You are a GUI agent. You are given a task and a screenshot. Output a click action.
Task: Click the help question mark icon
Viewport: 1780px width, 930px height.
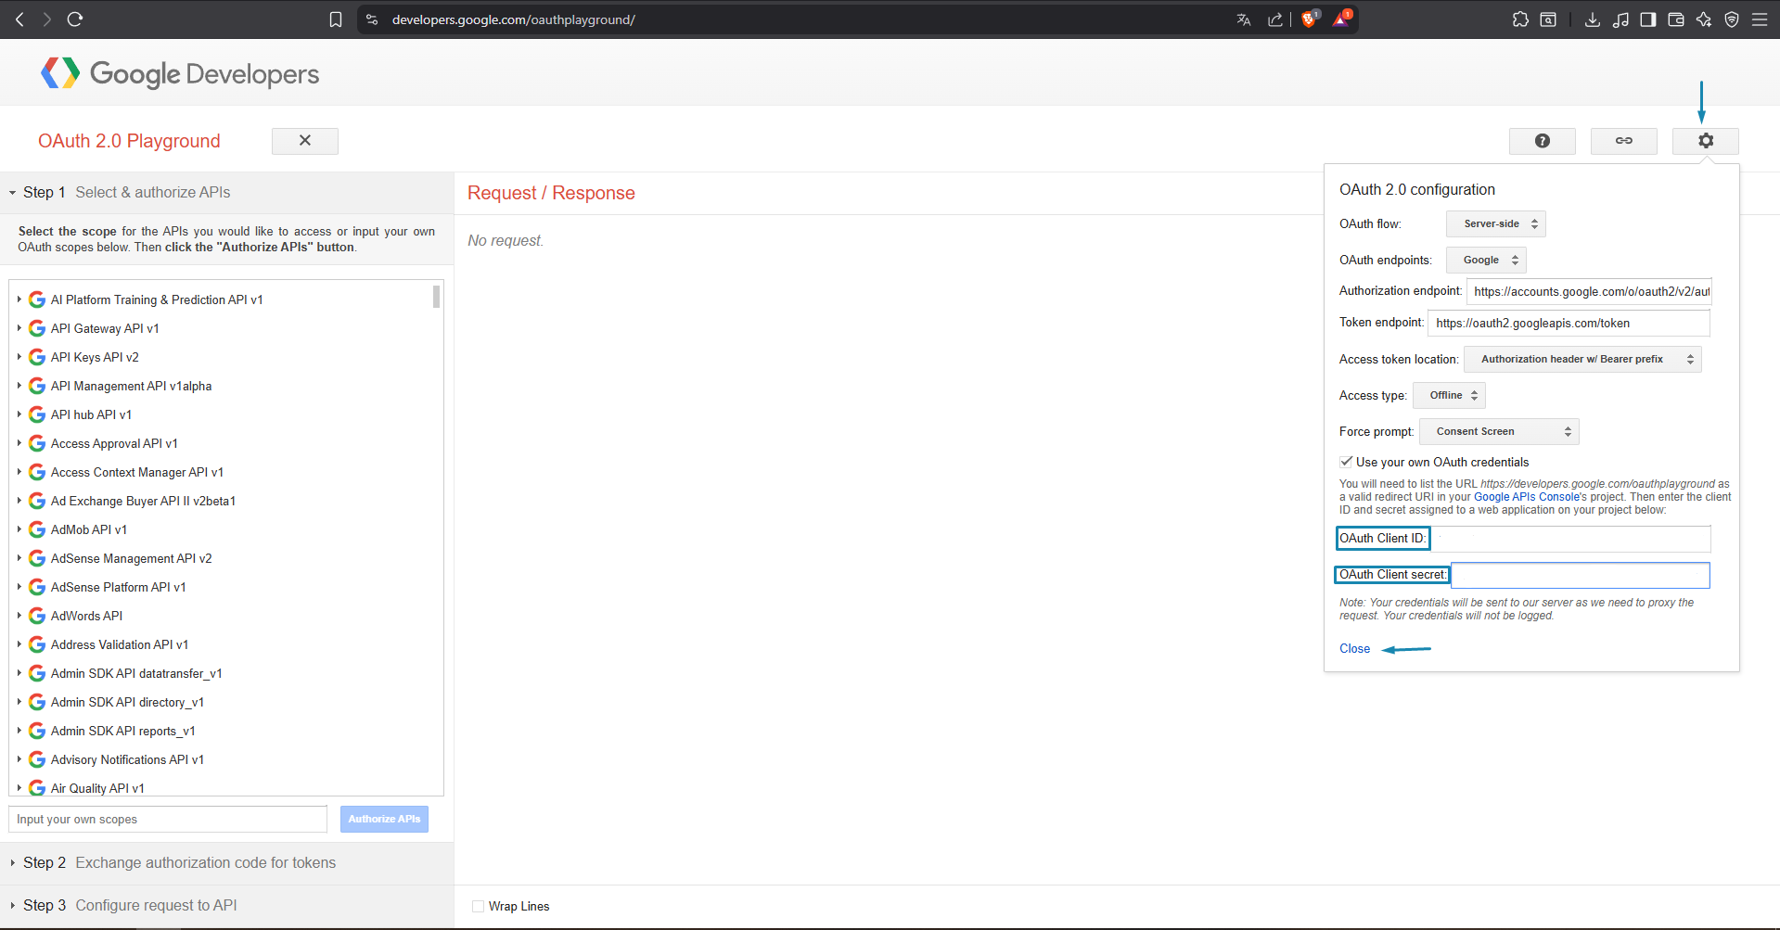[1542, 141]
